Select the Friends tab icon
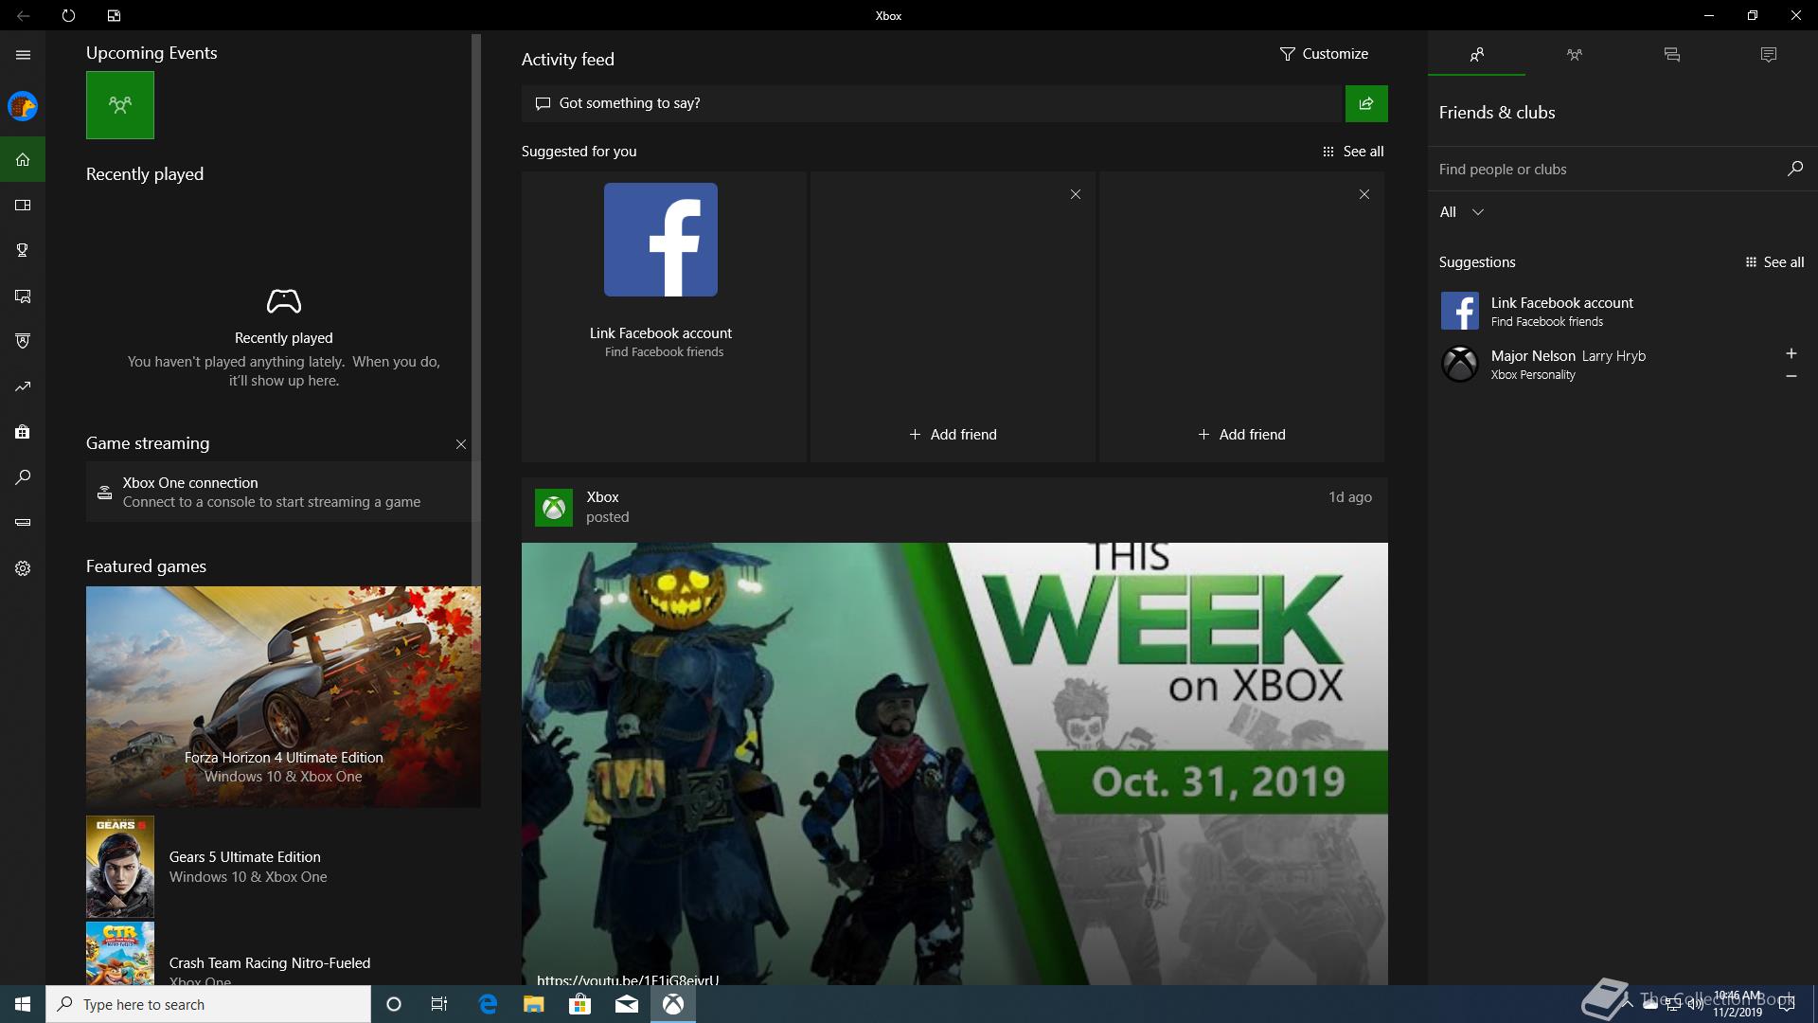This screenshot has width=1818, height=1023. [x=1476, y=54]
